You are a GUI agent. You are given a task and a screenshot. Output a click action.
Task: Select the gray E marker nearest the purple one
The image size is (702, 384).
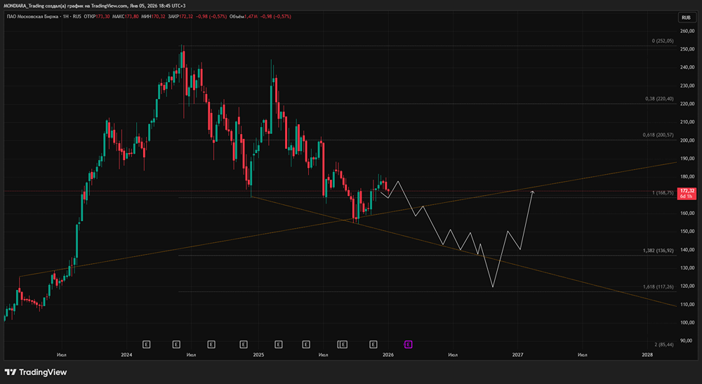pyautogui.click(x=373, y=344)
